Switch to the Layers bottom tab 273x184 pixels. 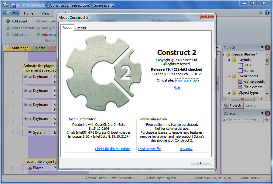250,105
